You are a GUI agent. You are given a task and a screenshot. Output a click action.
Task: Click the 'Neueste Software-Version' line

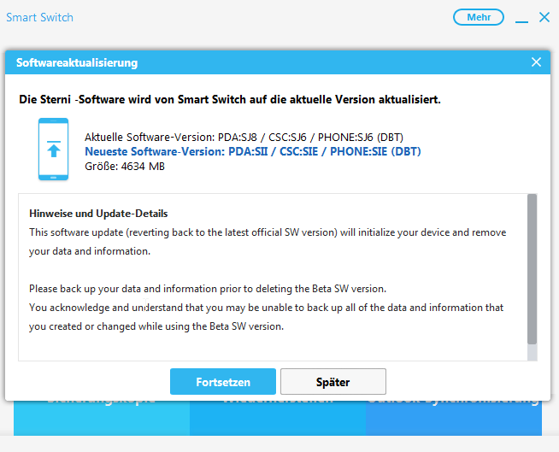[253, 151]
